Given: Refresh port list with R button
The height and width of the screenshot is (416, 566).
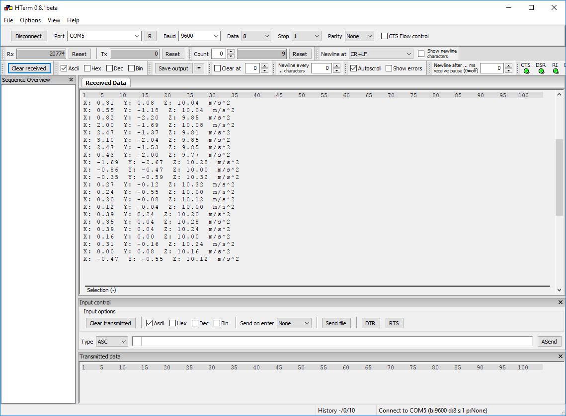Looking at the screenshot, I should point(150,36).
